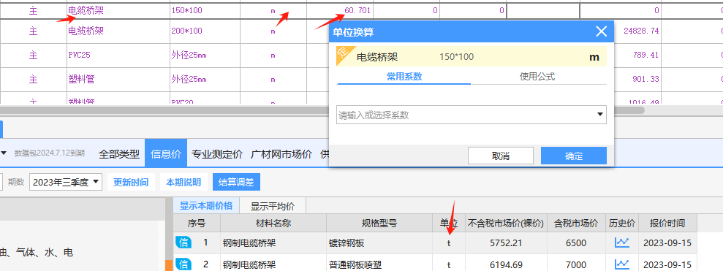Close the 单位换算 dialog
723x271 pixels.
click(x=601, y=32)
